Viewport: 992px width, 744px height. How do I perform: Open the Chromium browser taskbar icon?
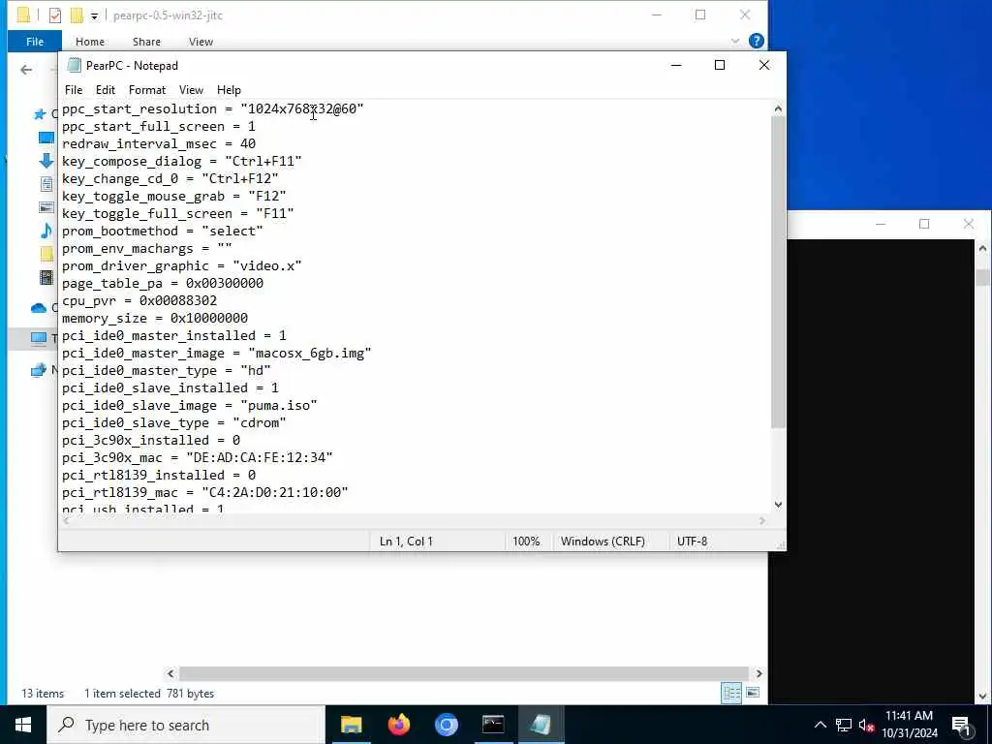(x=446, y=725)
